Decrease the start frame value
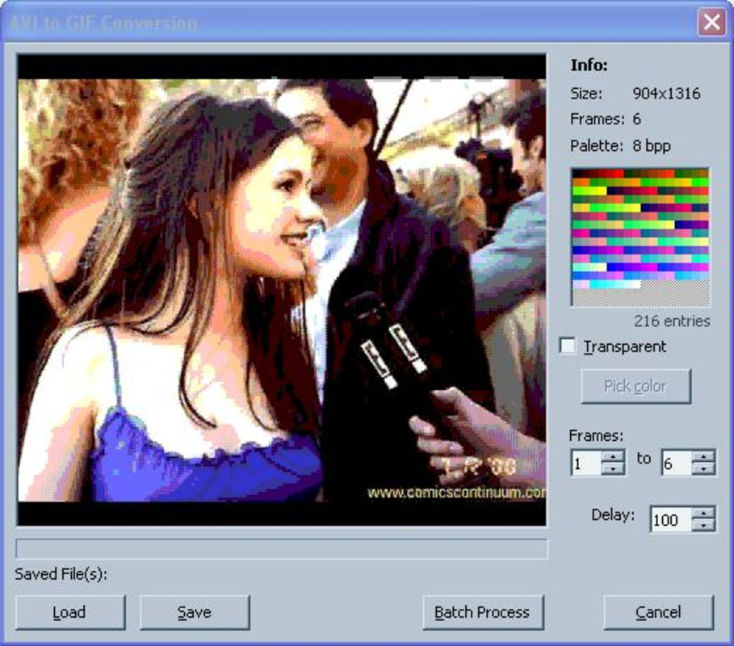 (x=613, y=468)
